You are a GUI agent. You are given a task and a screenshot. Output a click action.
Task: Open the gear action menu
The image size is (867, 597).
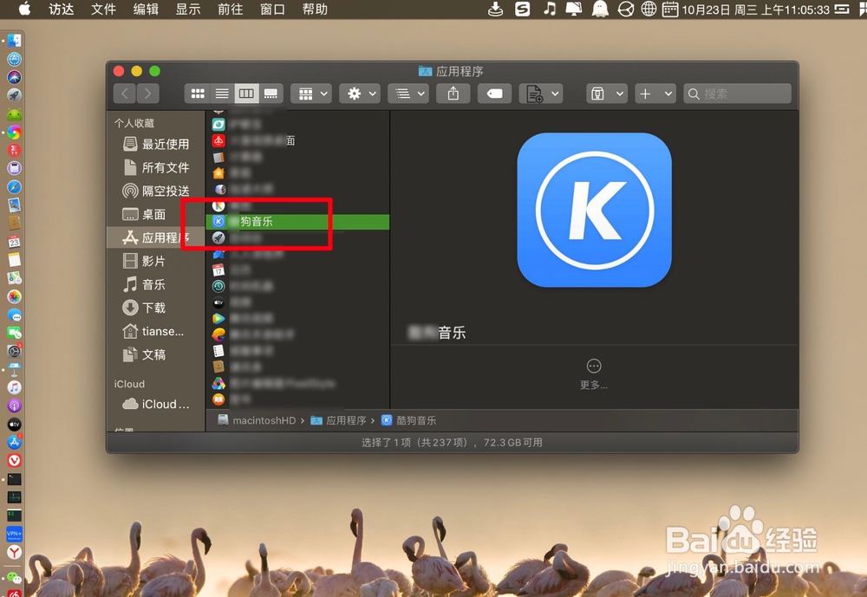pyautogui.click(x=360, y=94)
